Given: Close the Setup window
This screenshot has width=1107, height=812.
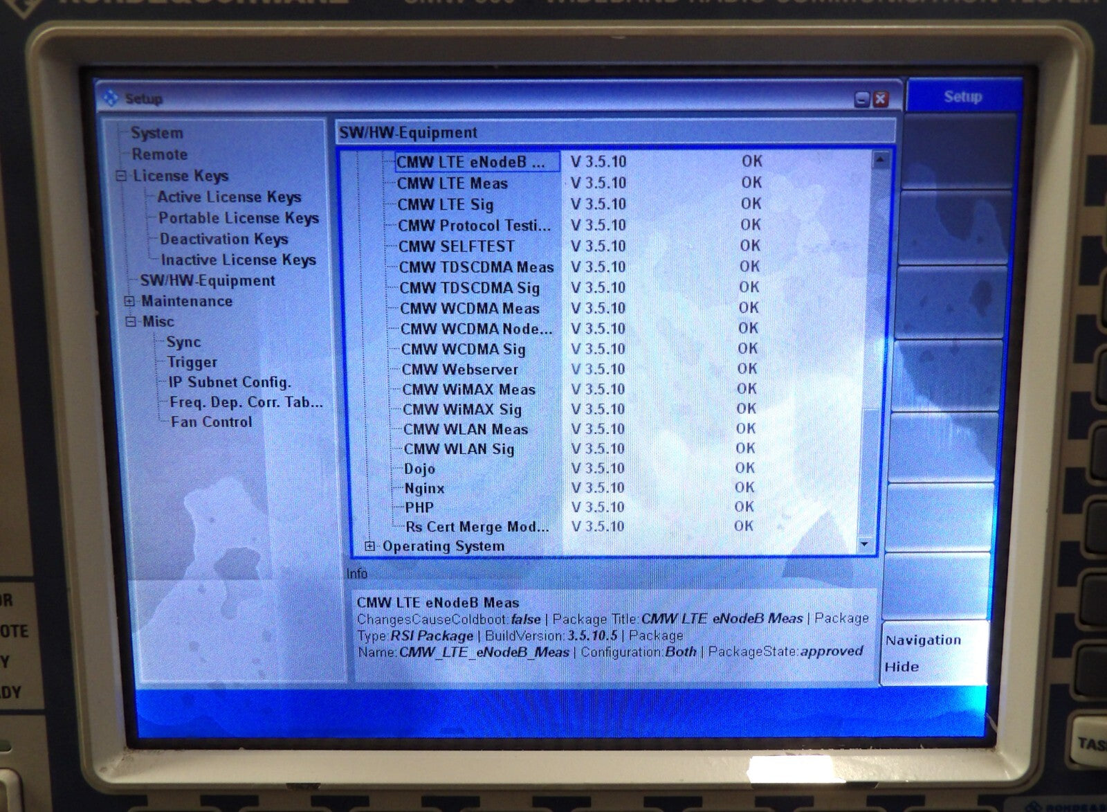Looking at the screenshot, I should coord(880,100).
